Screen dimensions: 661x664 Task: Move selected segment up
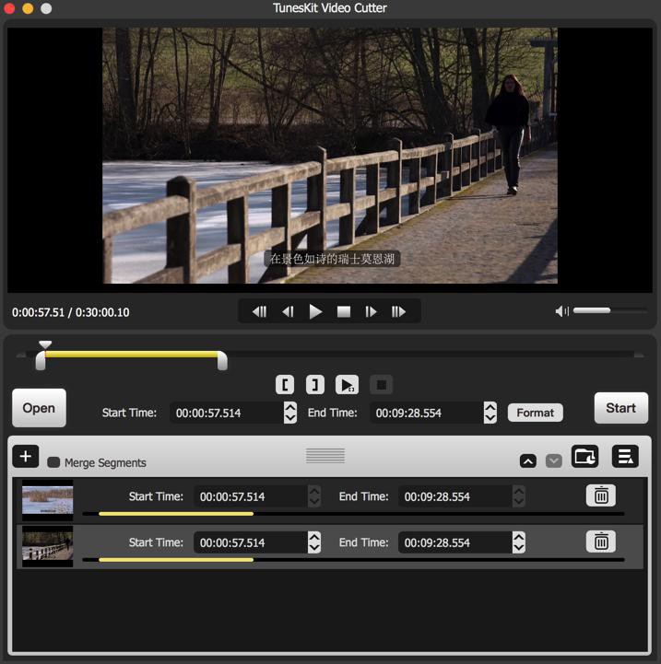pyautogui.click(x=528, y=460)
